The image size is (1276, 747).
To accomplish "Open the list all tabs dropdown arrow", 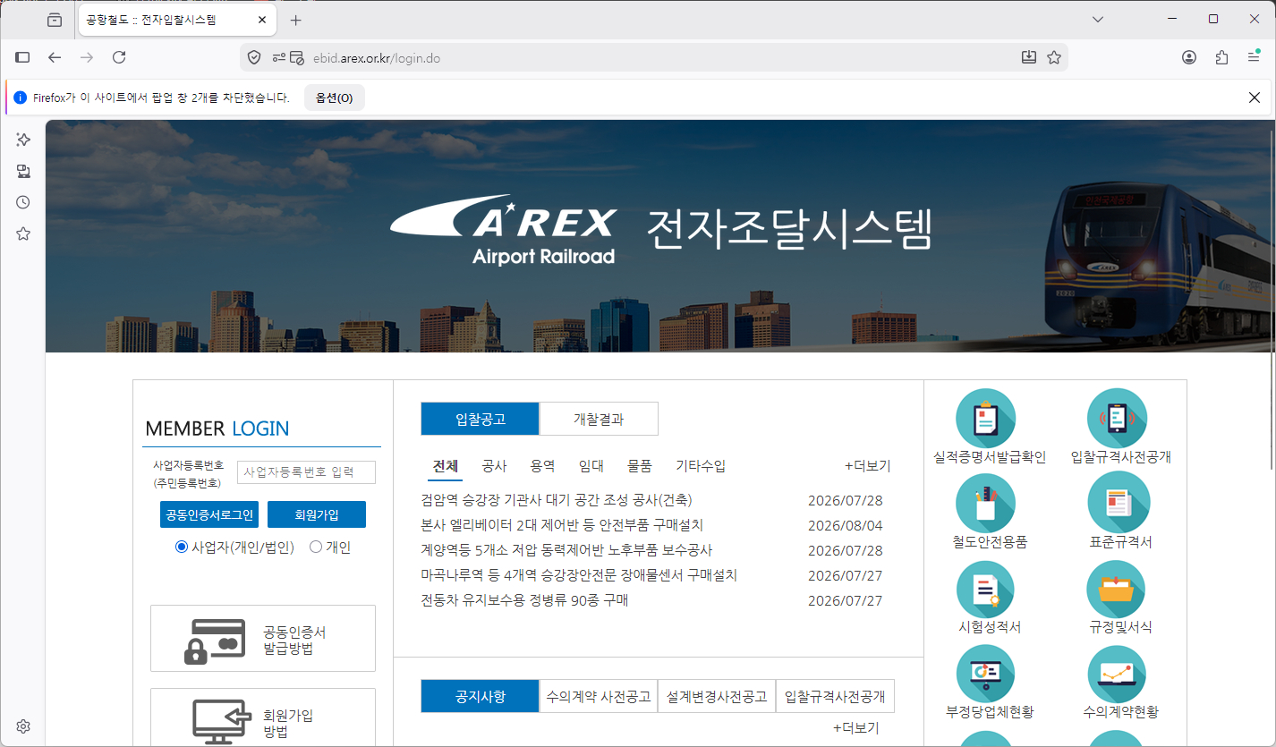I will coord(1098,20).
